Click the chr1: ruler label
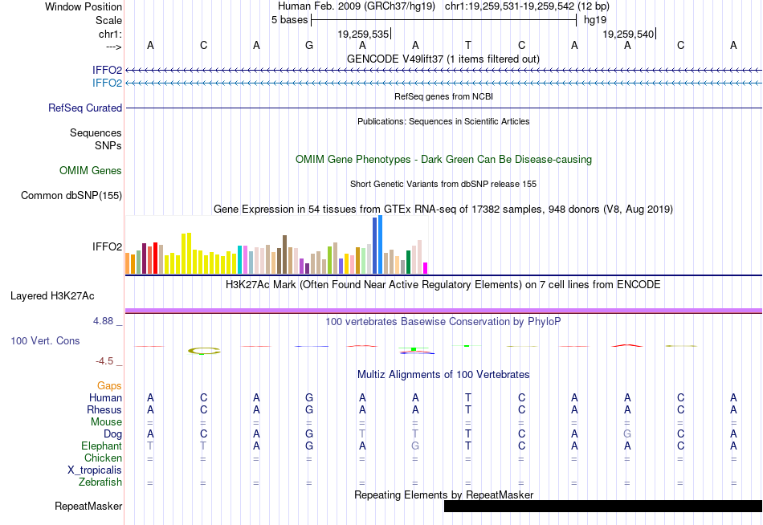The image size is (763, 525). click(x=111, y=34)
